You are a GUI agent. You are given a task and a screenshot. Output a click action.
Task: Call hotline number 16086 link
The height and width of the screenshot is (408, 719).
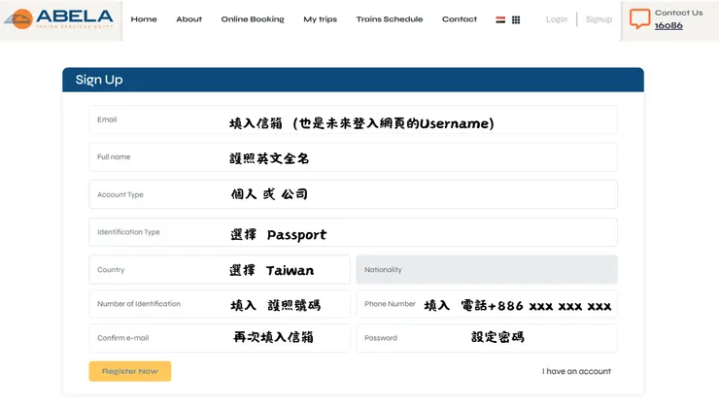[x=668, y=25]
